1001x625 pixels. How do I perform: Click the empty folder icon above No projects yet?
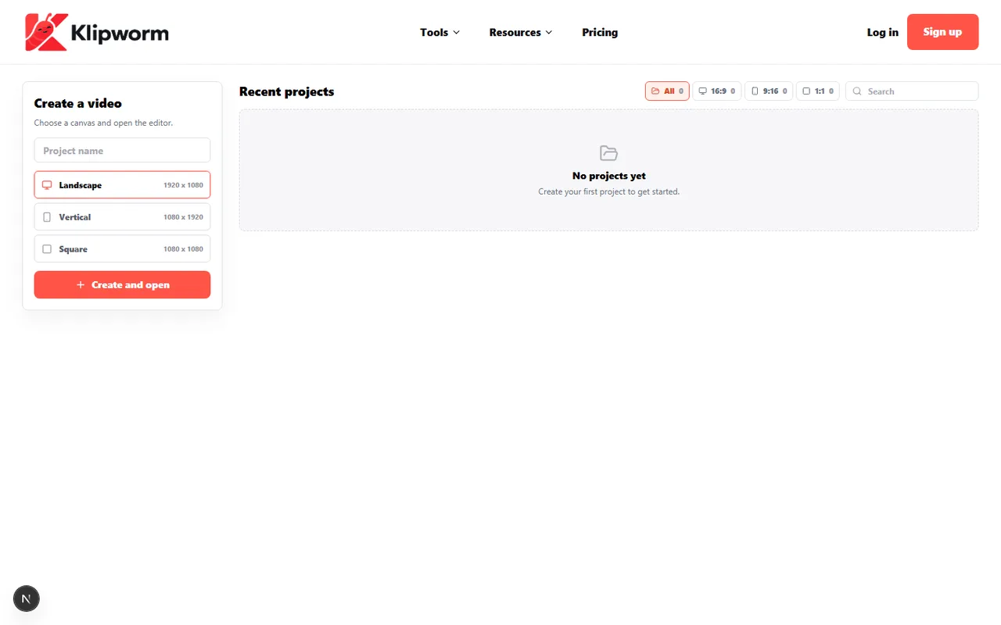click(x=608, y=152)
